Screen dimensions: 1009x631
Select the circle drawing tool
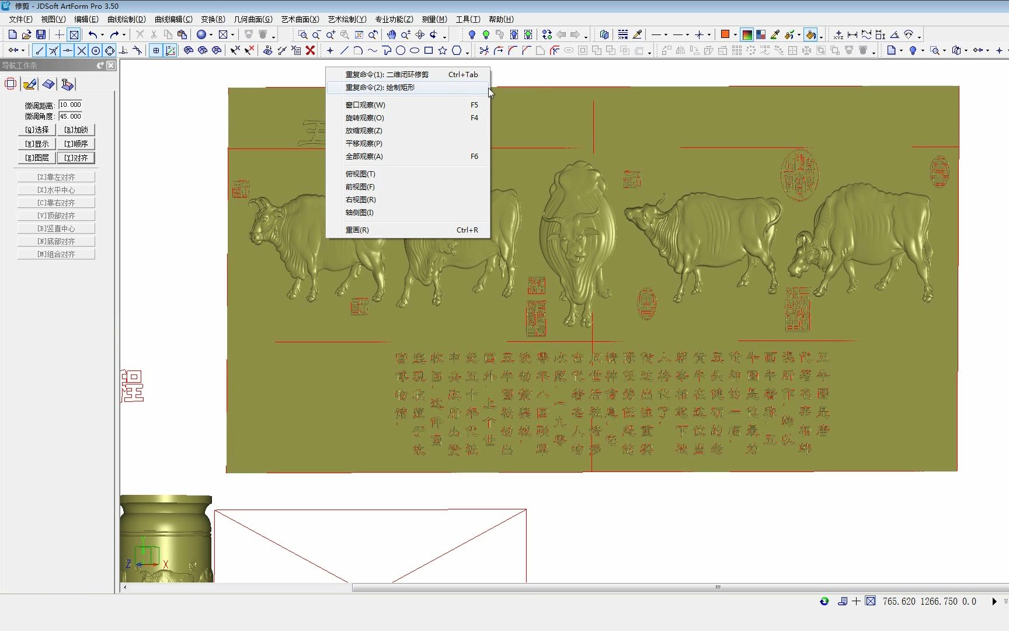point(401,50)
